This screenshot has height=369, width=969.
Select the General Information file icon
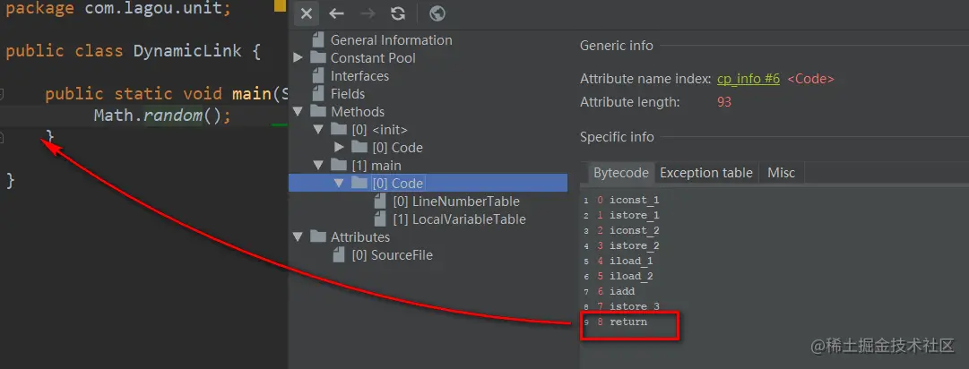pyautogui.click(x=318, y=40)
